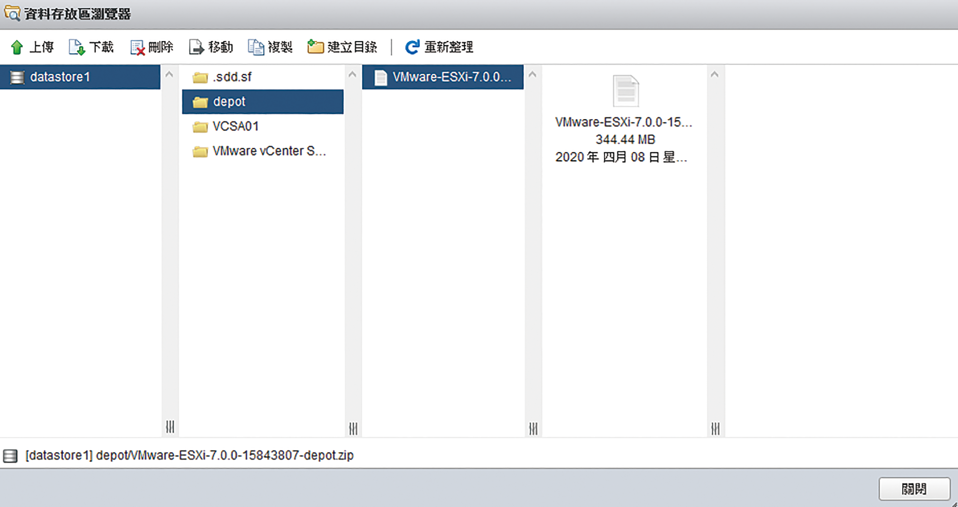The height and width of the screenshot is (507, 958).
Task: Click the file icon beside VMware-ESXi-7.0.0...
Action: [x=380, y=78]
